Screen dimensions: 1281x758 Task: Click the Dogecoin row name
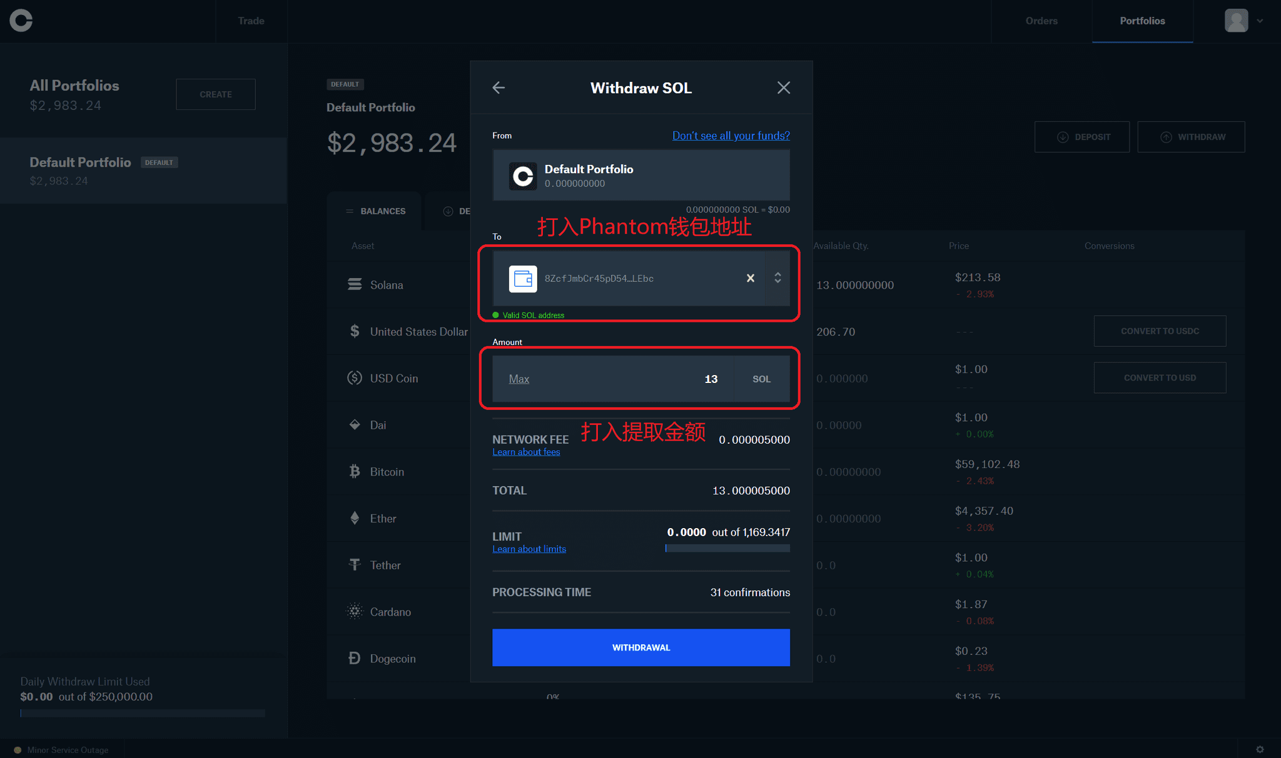[x=393, y=659]
